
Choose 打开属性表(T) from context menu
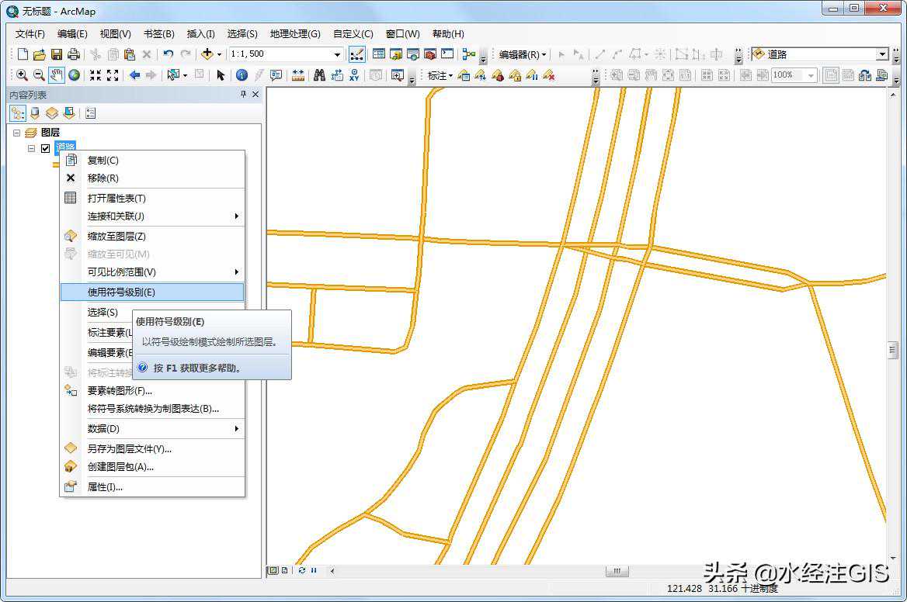(x=116, y=199)
